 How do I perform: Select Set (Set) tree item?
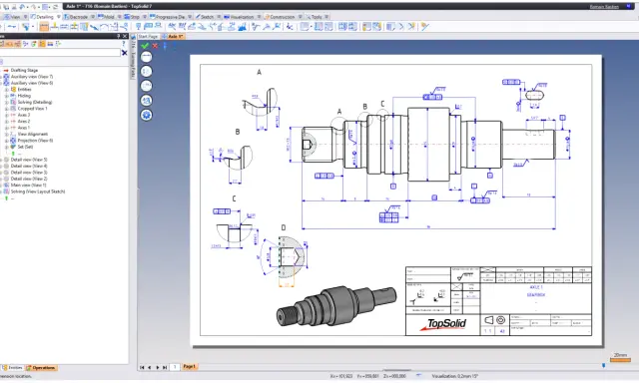click(x=25, y=147)
